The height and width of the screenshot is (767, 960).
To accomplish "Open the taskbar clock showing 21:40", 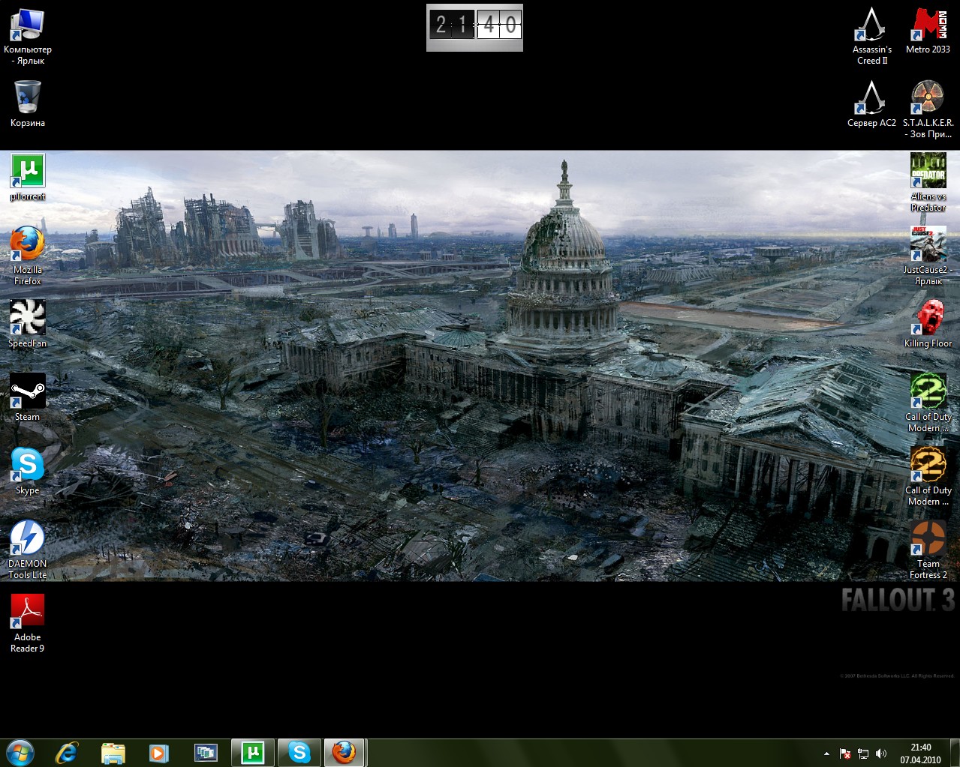I will tap(920, 754).
